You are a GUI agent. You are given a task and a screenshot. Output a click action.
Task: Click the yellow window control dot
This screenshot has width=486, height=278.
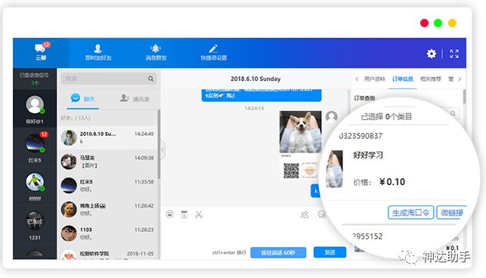[x=452, y=23]
